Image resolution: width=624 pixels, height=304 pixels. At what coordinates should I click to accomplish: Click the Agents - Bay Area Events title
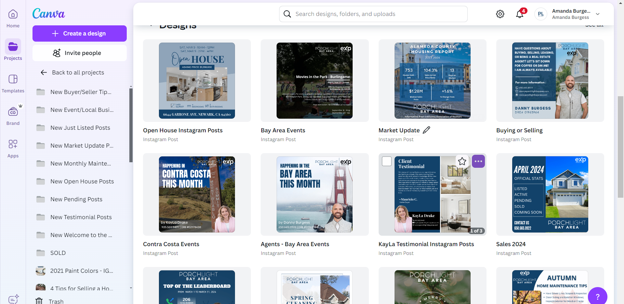coord(295,244)
